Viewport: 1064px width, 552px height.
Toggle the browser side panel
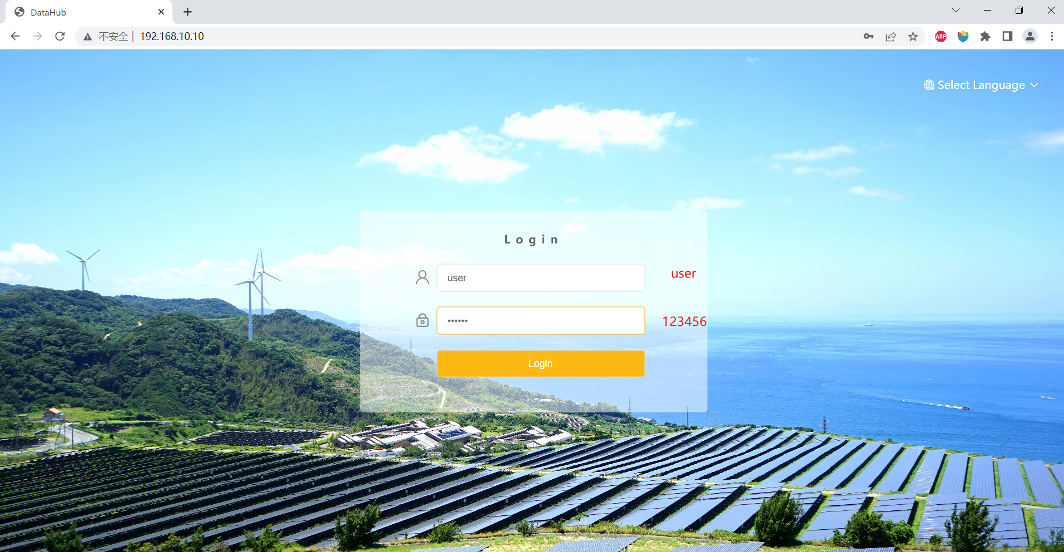(1007, 37)
